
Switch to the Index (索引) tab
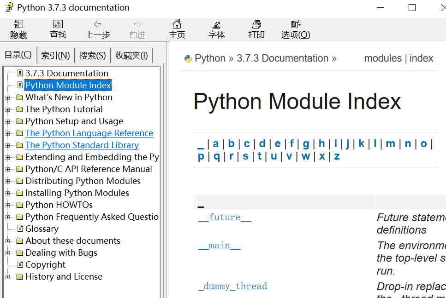point(55,56)
